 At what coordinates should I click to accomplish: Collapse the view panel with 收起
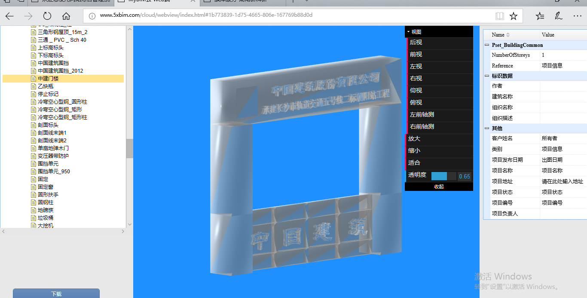(439, 187)
